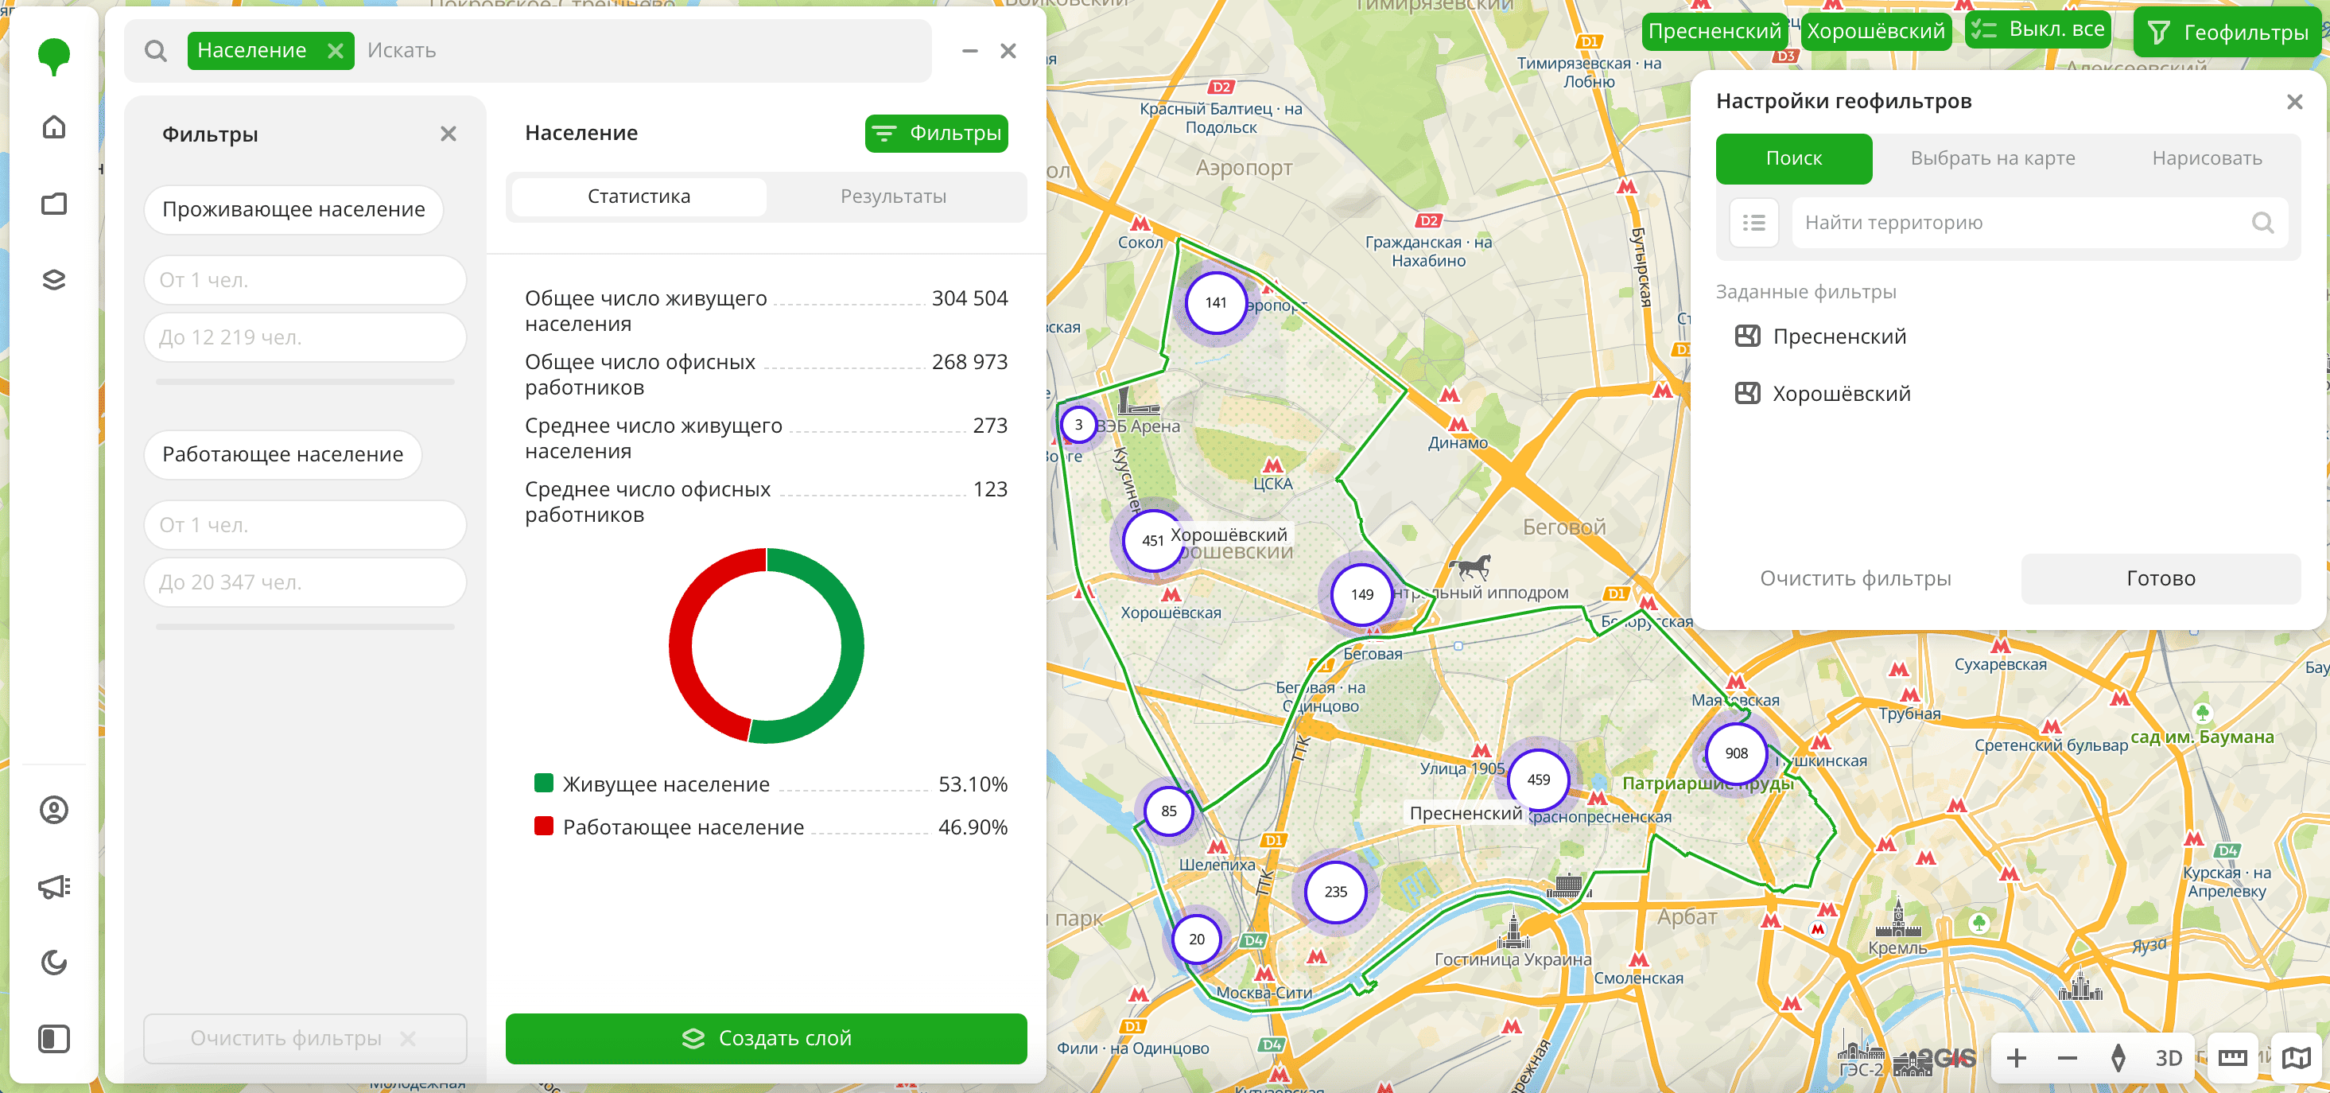2330x1093 pixels.
Task: Open the home icon in left sidebar
Action: coord(54,126)
